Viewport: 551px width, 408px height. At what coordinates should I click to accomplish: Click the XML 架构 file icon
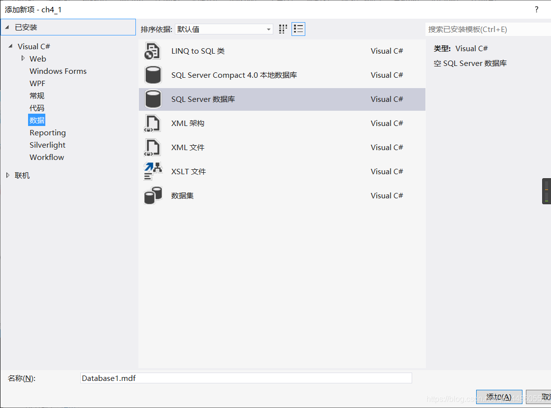click(153, 124)
